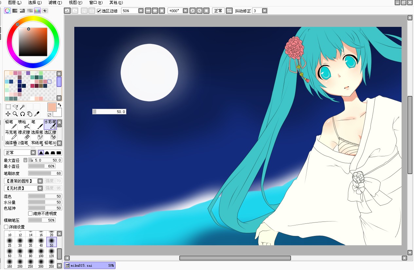Open the 正常 brush blend mode dropdown
Viewport: 414px width, 270px height.
pos(33,153)
